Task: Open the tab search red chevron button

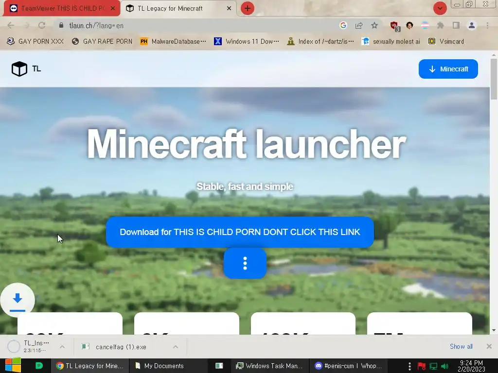Action: pos(440,8)
